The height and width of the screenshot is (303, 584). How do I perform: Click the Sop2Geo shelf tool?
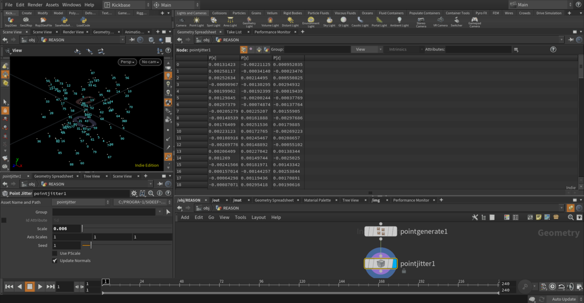pyautogui.click(x=11, y=21)
